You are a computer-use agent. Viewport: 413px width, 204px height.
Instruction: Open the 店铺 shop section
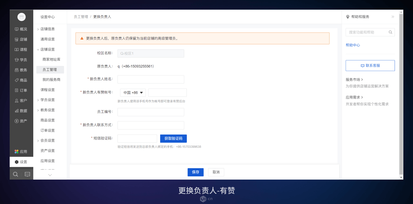click(21, 40)
